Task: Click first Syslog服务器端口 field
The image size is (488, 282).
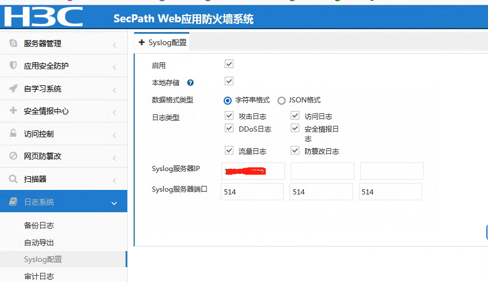Action: 252,192
